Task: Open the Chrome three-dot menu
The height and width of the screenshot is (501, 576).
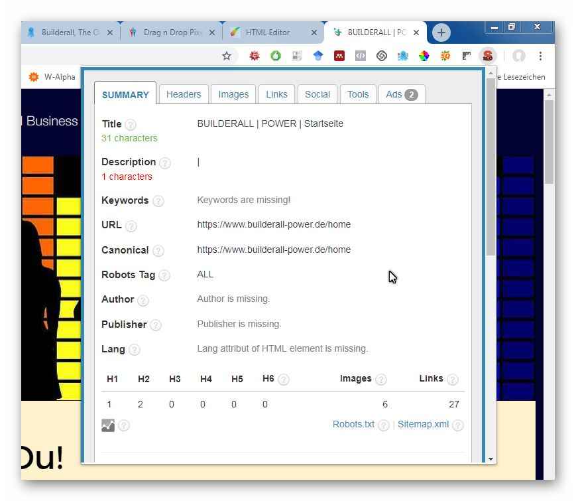Action: tap(541, 56)
